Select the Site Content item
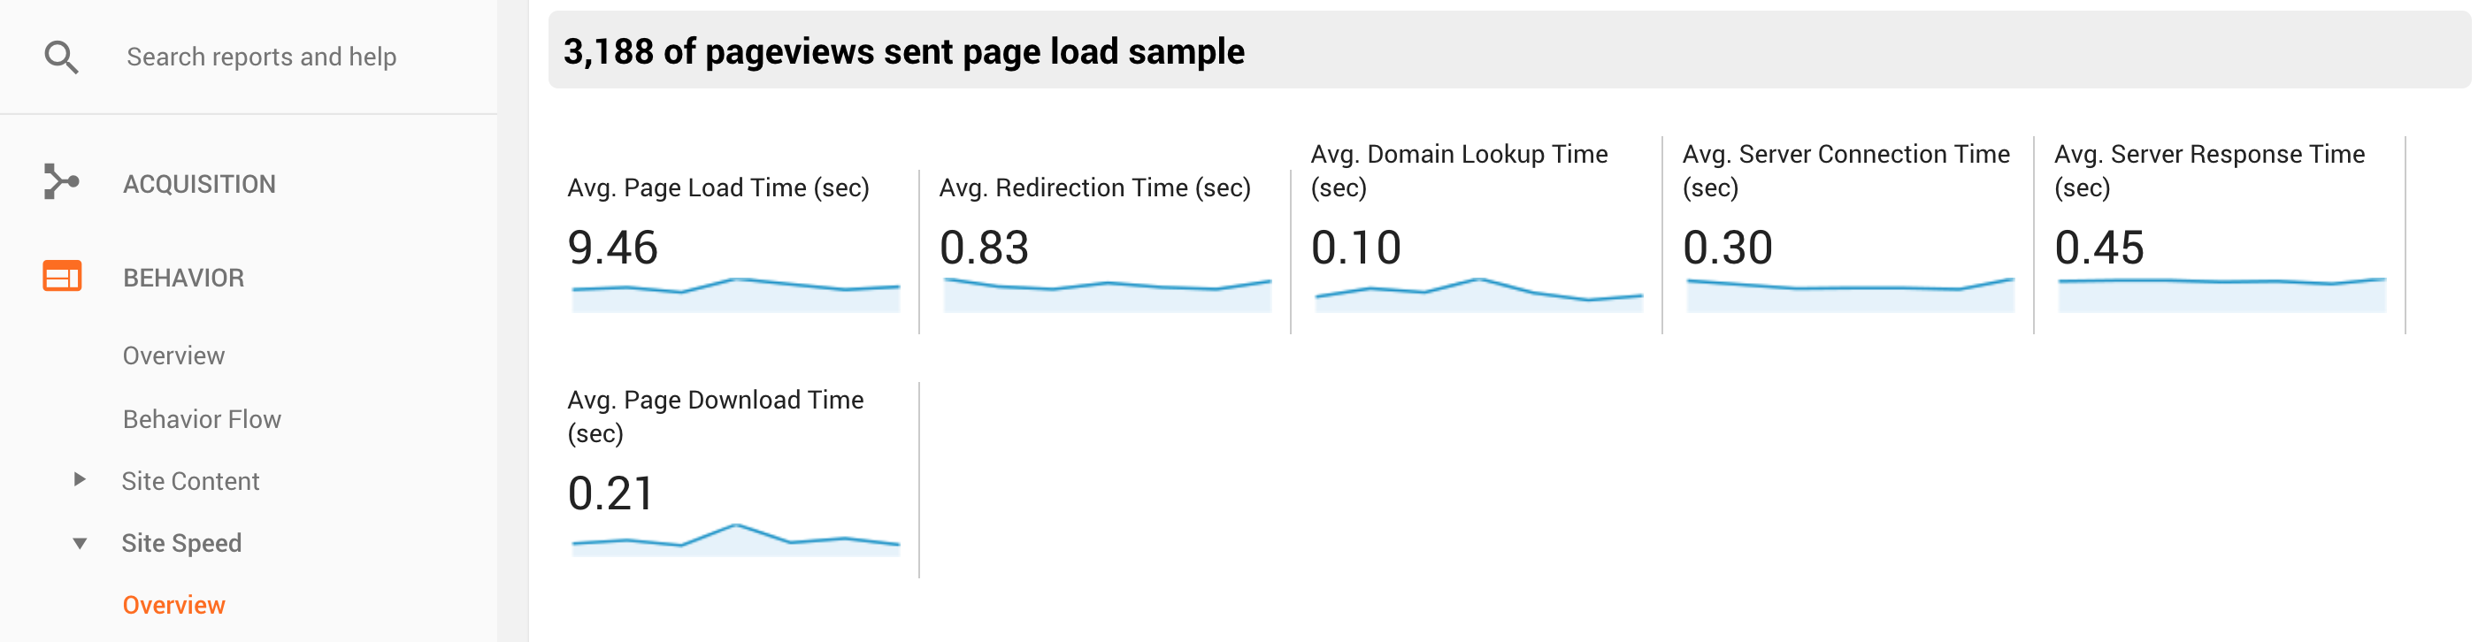This screenshot has height=642, width=2486. (x=190, y=481)
